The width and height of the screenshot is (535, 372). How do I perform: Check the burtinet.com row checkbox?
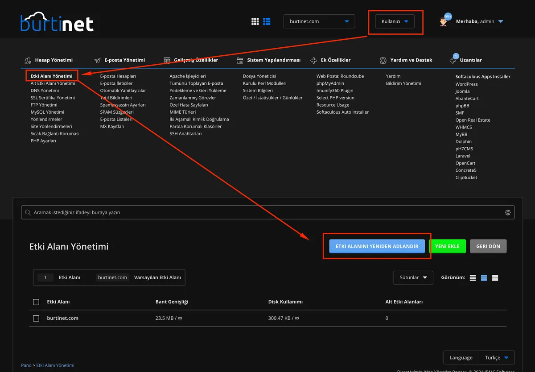36,318
